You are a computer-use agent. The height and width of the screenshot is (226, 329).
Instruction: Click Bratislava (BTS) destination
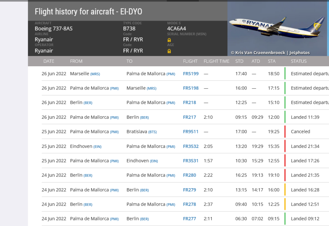[x=141, y=132]
